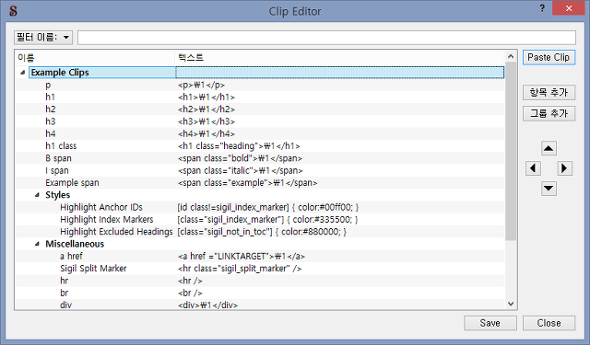Screen dimensions: 590x345
Task: Click the move down arrow button
Action: pyautogui.click(x=549, y=188)
